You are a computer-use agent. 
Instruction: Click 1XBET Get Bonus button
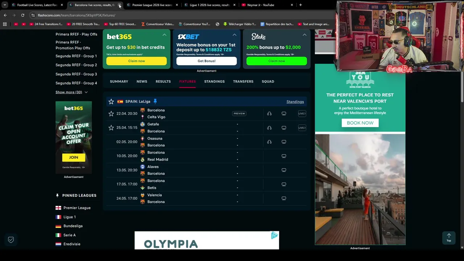coord(207,61)
